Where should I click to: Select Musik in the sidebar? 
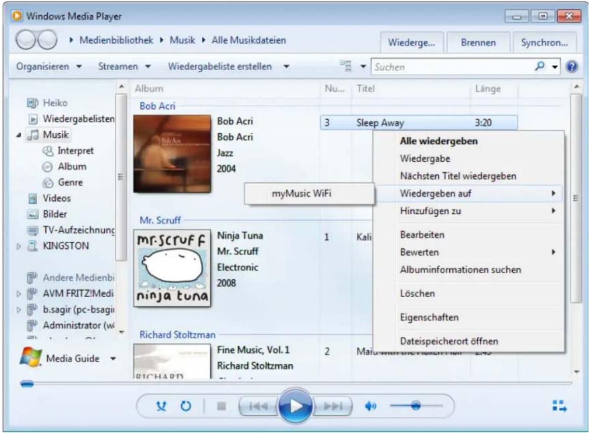coord(48,135)
